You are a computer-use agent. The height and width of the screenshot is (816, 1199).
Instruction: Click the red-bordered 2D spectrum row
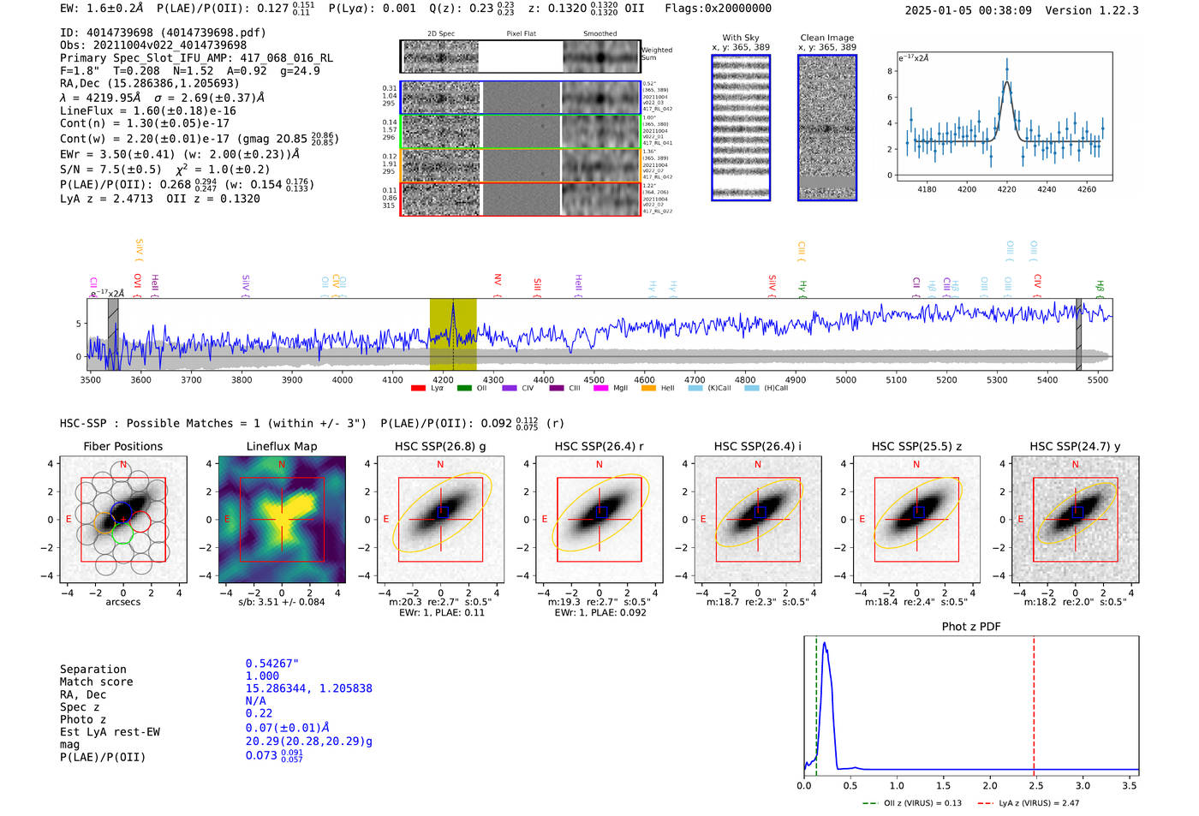(521, 199)
